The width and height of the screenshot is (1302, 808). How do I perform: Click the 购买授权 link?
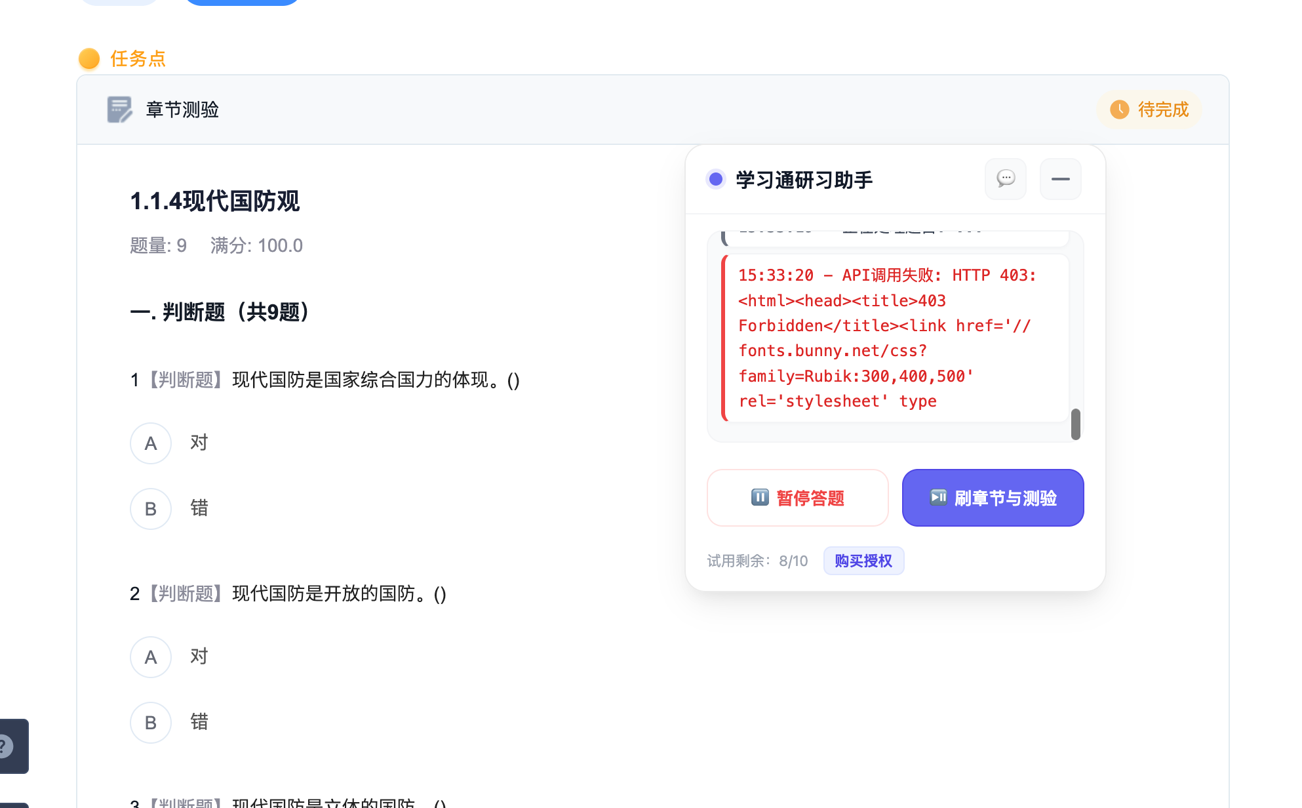[863, 561]
